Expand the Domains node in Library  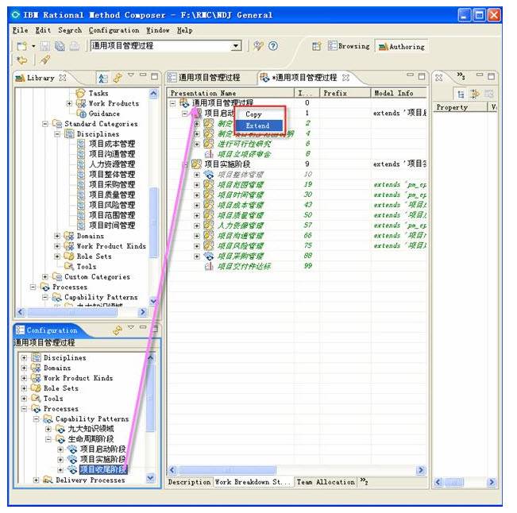57,236
